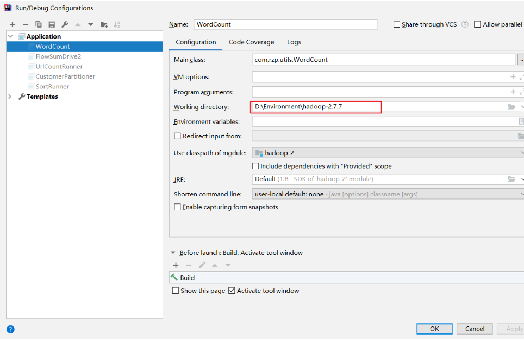Enable capturing form snapshots checkbox
524x340 pixels.
tap(177, 207)
